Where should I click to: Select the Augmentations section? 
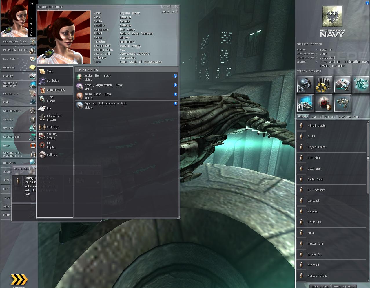(x=55, y=90)
